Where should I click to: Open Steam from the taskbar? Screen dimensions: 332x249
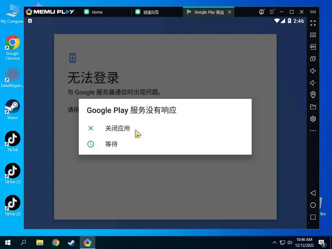[x=71, y=243]
